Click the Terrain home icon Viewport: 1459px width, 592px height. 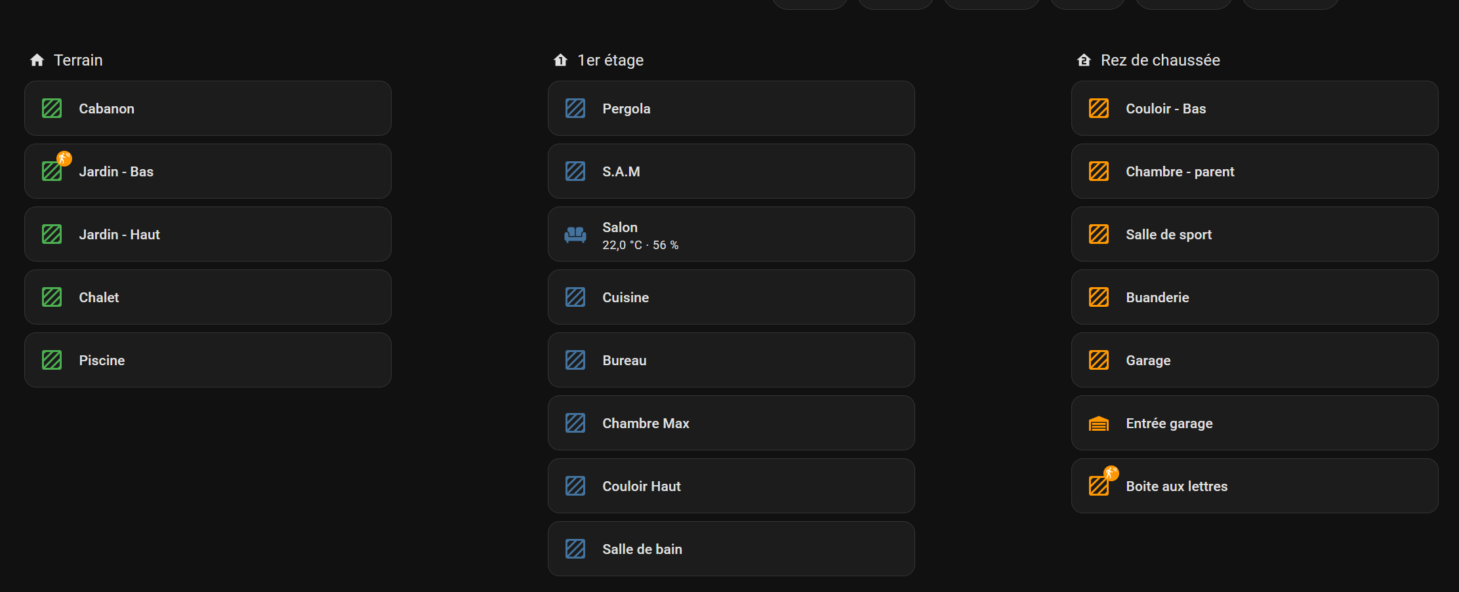coord(37,60)
